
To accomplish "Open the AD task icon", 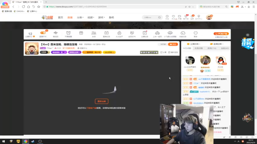I will click(107, 33).
